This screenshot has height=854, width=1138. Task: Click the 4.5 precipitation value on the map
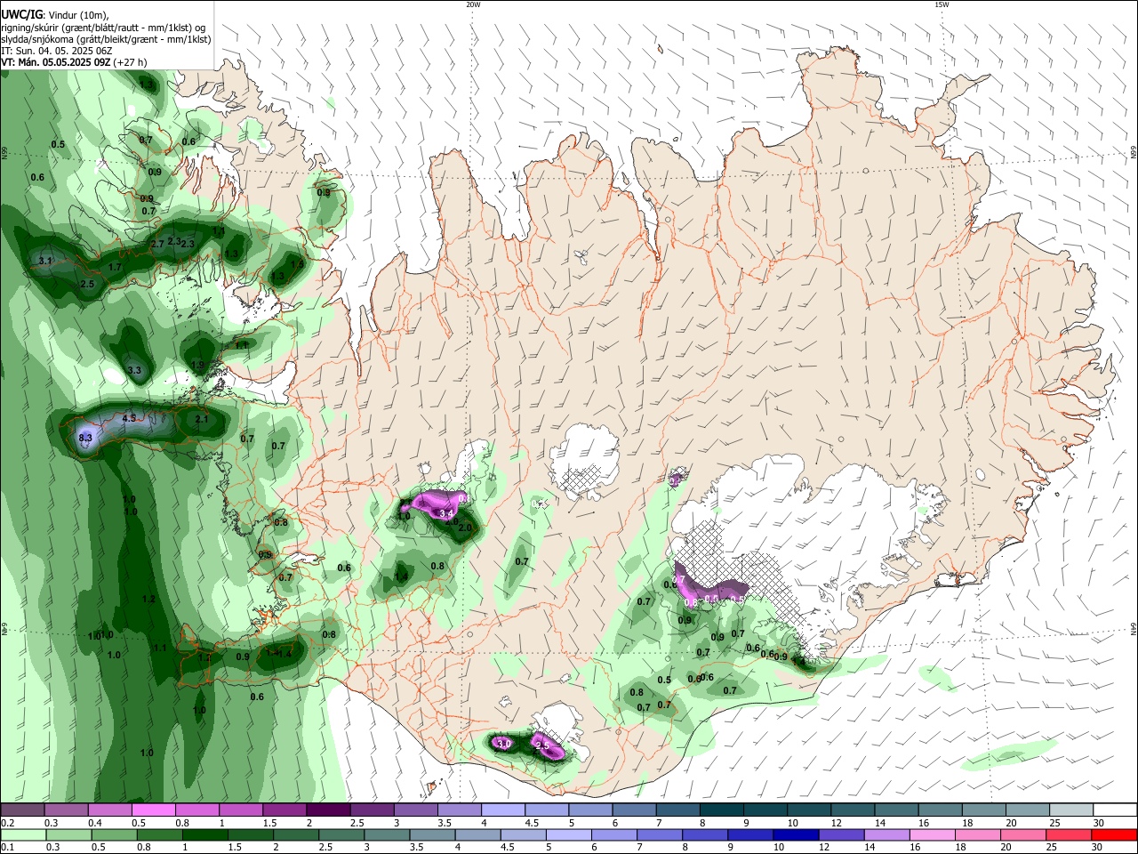[129, 418]
